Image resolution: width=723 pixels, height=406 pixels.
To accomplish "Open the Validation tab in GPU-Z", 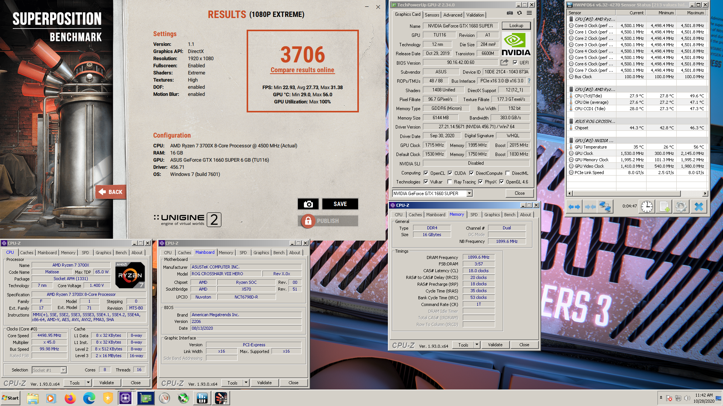I will click(x=475, y=15).
